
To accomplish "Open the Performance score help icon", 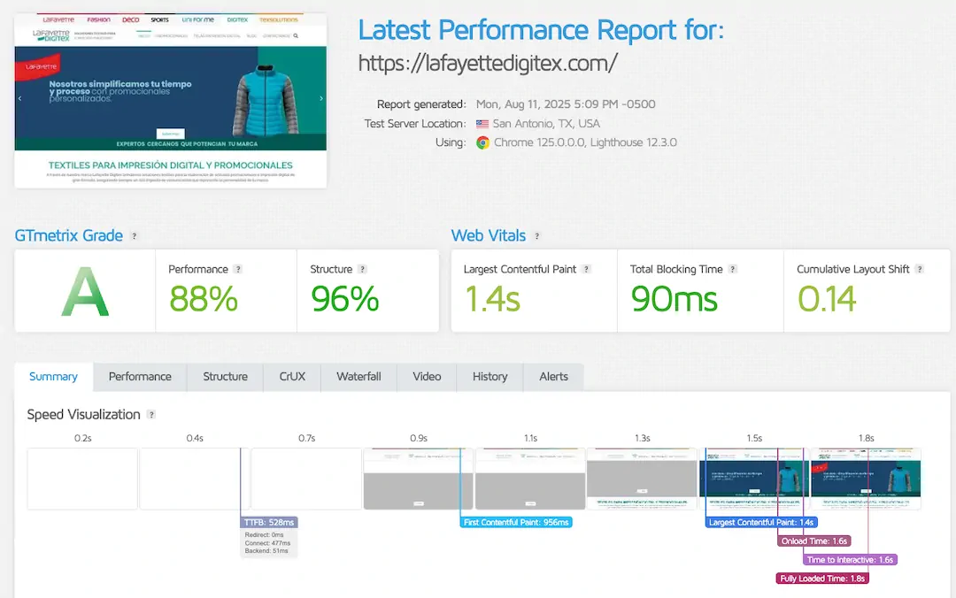I will point(238,269).
